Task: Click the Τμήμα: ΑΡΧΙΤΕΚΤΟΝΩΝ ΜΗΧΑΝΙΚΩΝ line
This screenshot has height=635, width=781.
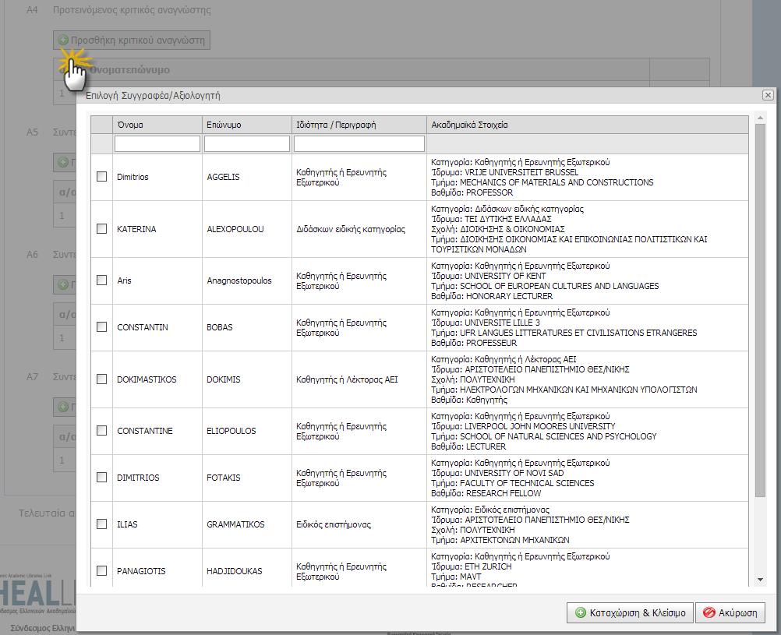Action: tap(500, 541)
